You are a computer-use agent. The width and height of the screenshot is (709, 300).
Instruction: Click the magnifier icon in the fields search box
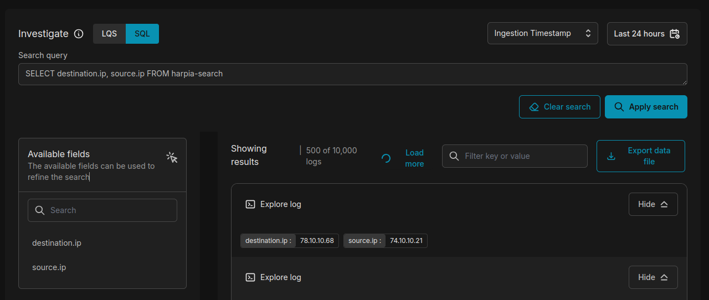39,210
